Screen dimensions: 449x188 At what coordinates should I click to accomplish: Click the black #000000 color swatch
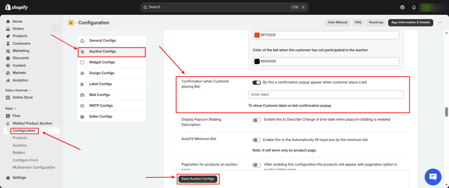coord(257,61)
